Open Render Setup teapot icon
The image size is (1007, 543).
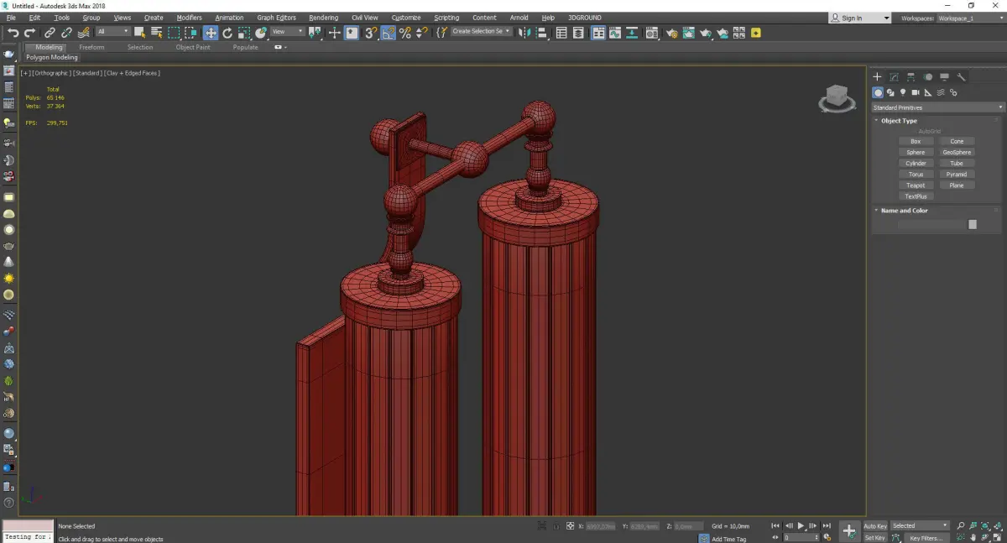click(671, 33)
